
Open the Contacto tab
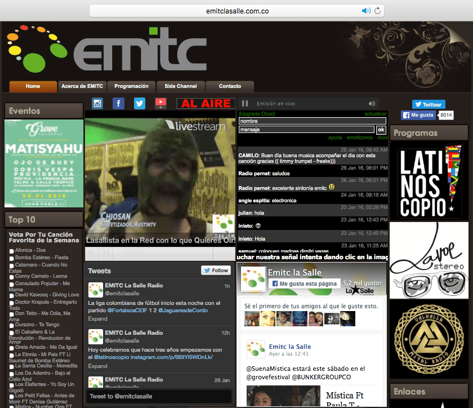230,86
